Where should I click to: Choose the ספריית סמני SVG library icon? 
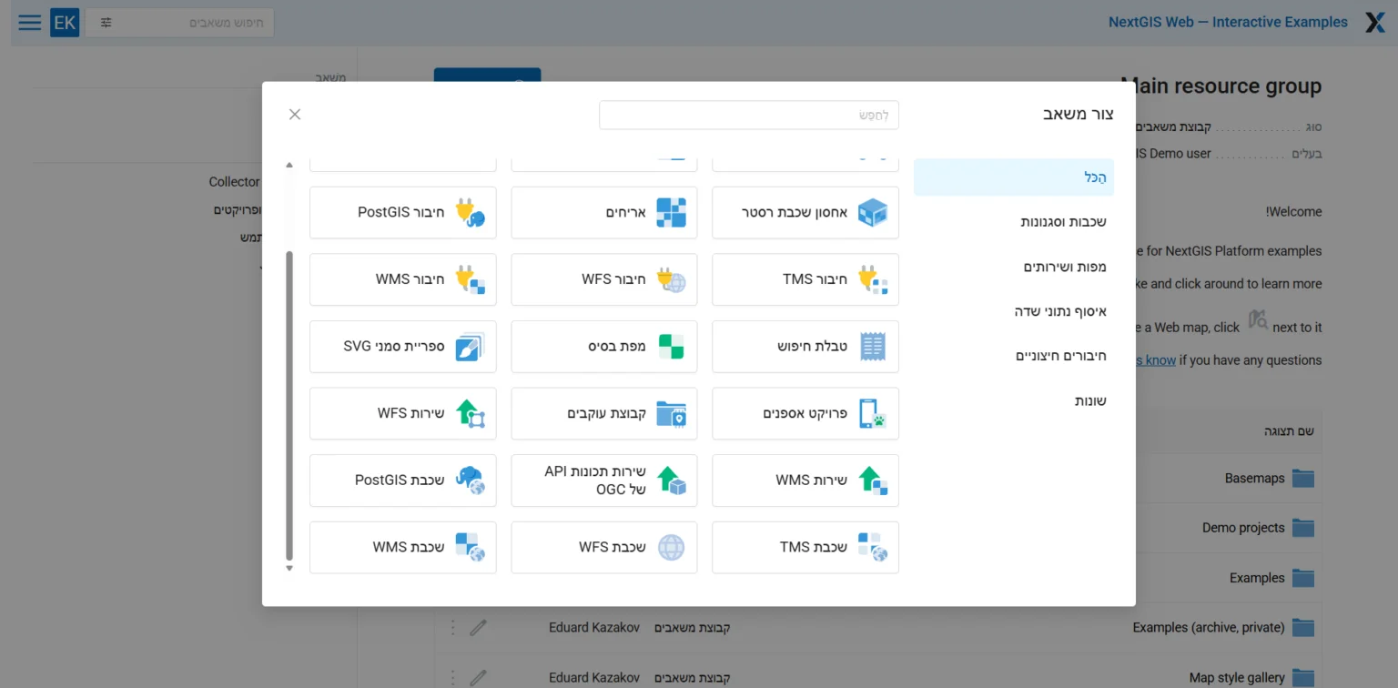[x=470, y=347]
